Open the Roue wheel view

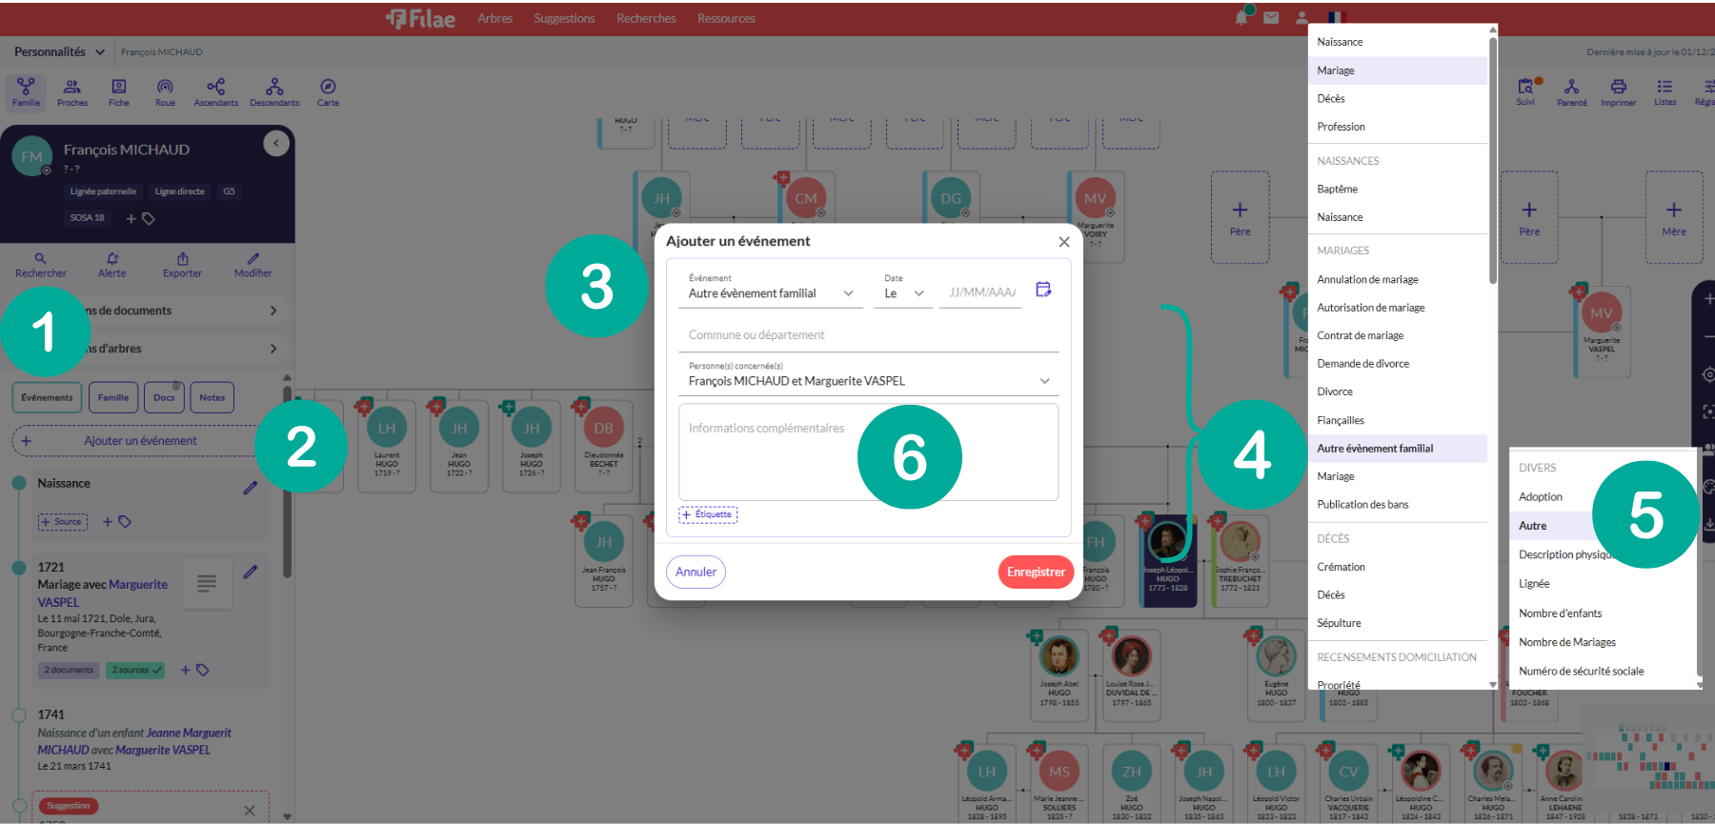click(x=165, y=91)
